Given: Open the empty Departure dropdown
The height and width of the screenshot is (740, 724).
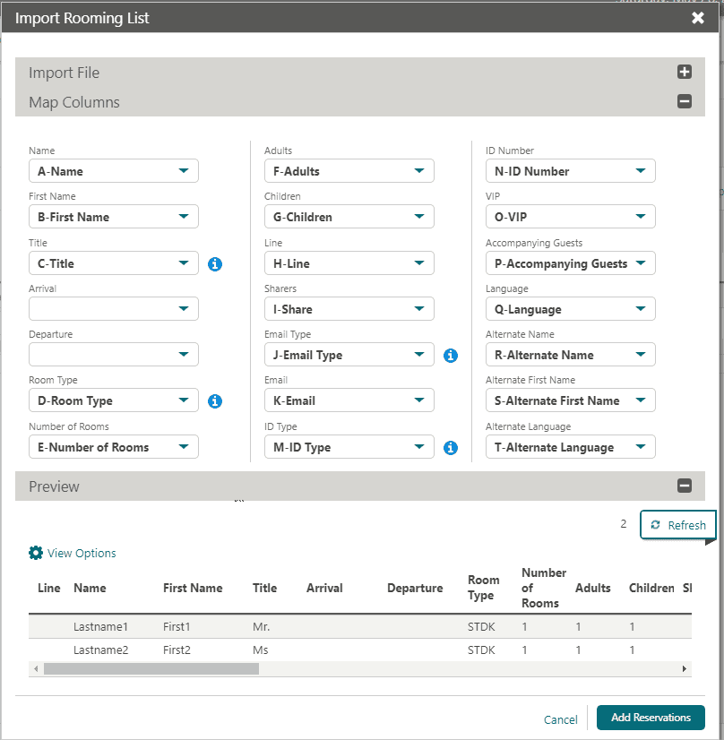Looking at the screenshot, I should pyautogui.click(x=113, y=355).
